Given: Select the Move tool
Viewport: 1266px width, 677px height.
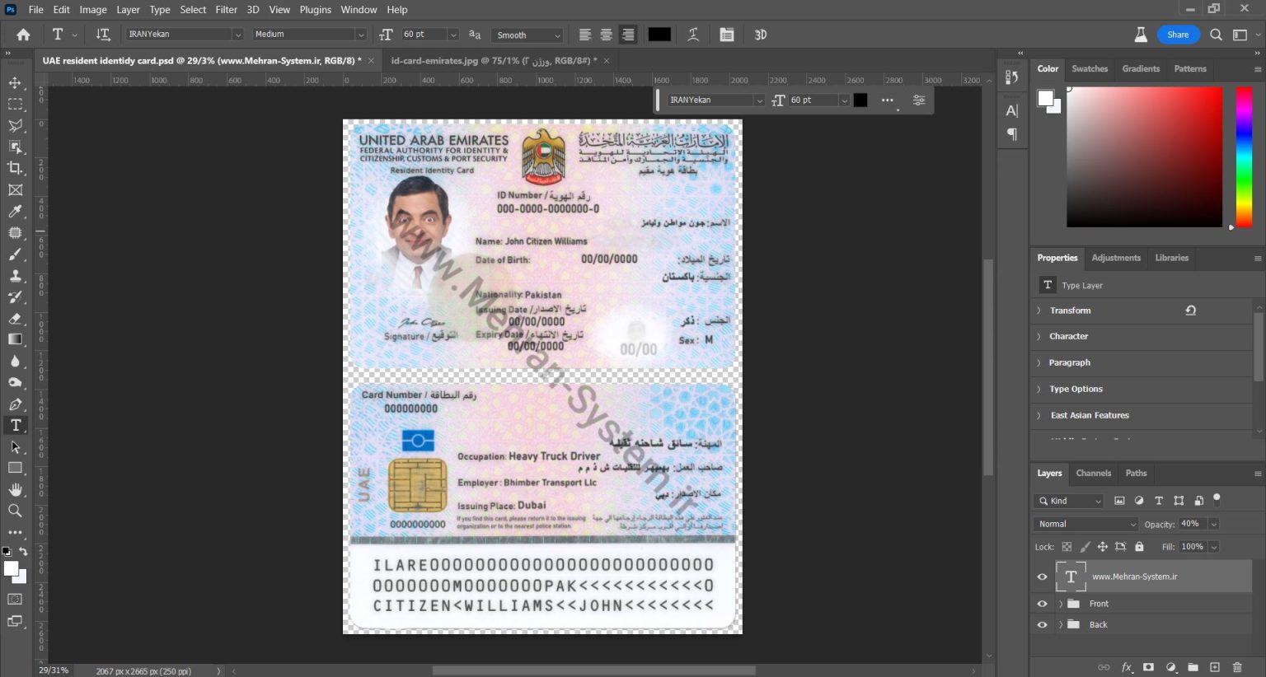Looking at the screenshot, I should pyautogui.click(x=15, y=82).
